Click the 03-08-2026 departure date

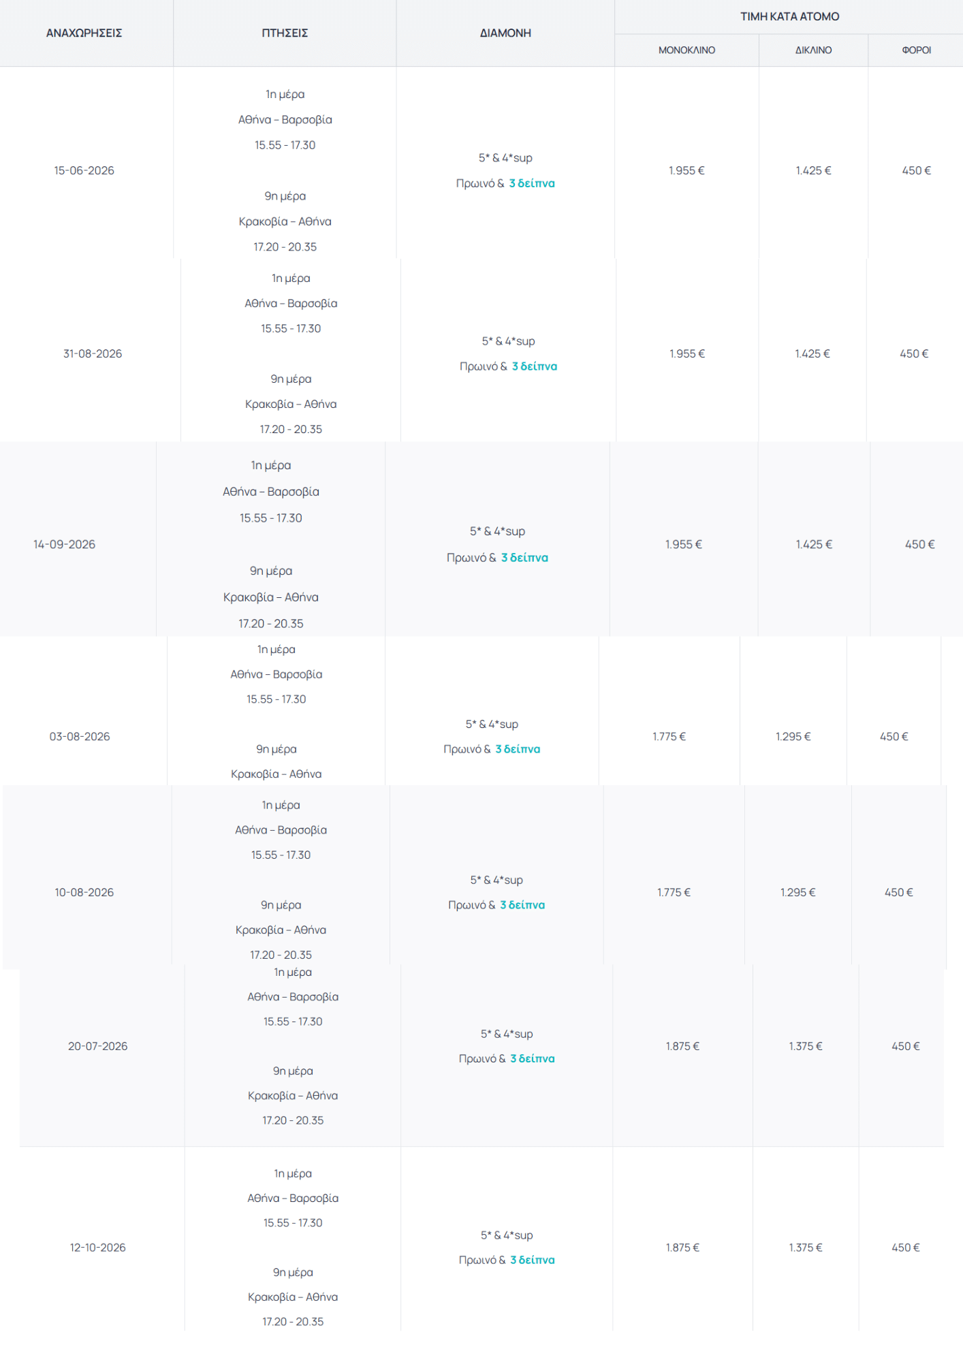80,737
